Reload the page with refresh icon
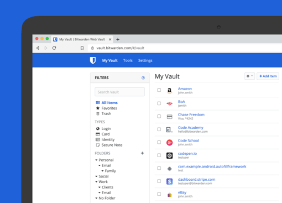Screen dimensions: 282x203 pyautogui.click(x=54, y=48)
